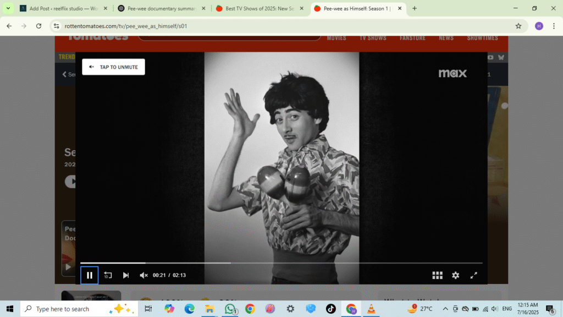The image size is (563, 317).
Task: Open the system volume control
Action: click(x=495, y=309)
